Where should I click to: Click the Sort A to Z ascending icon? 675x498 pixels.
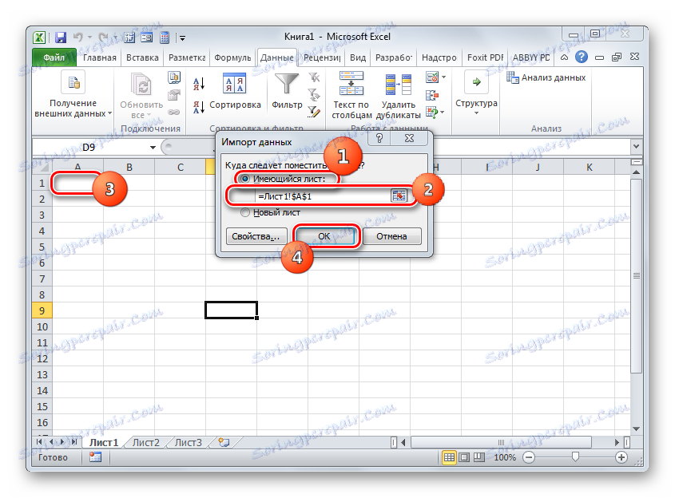click(198, 84)
